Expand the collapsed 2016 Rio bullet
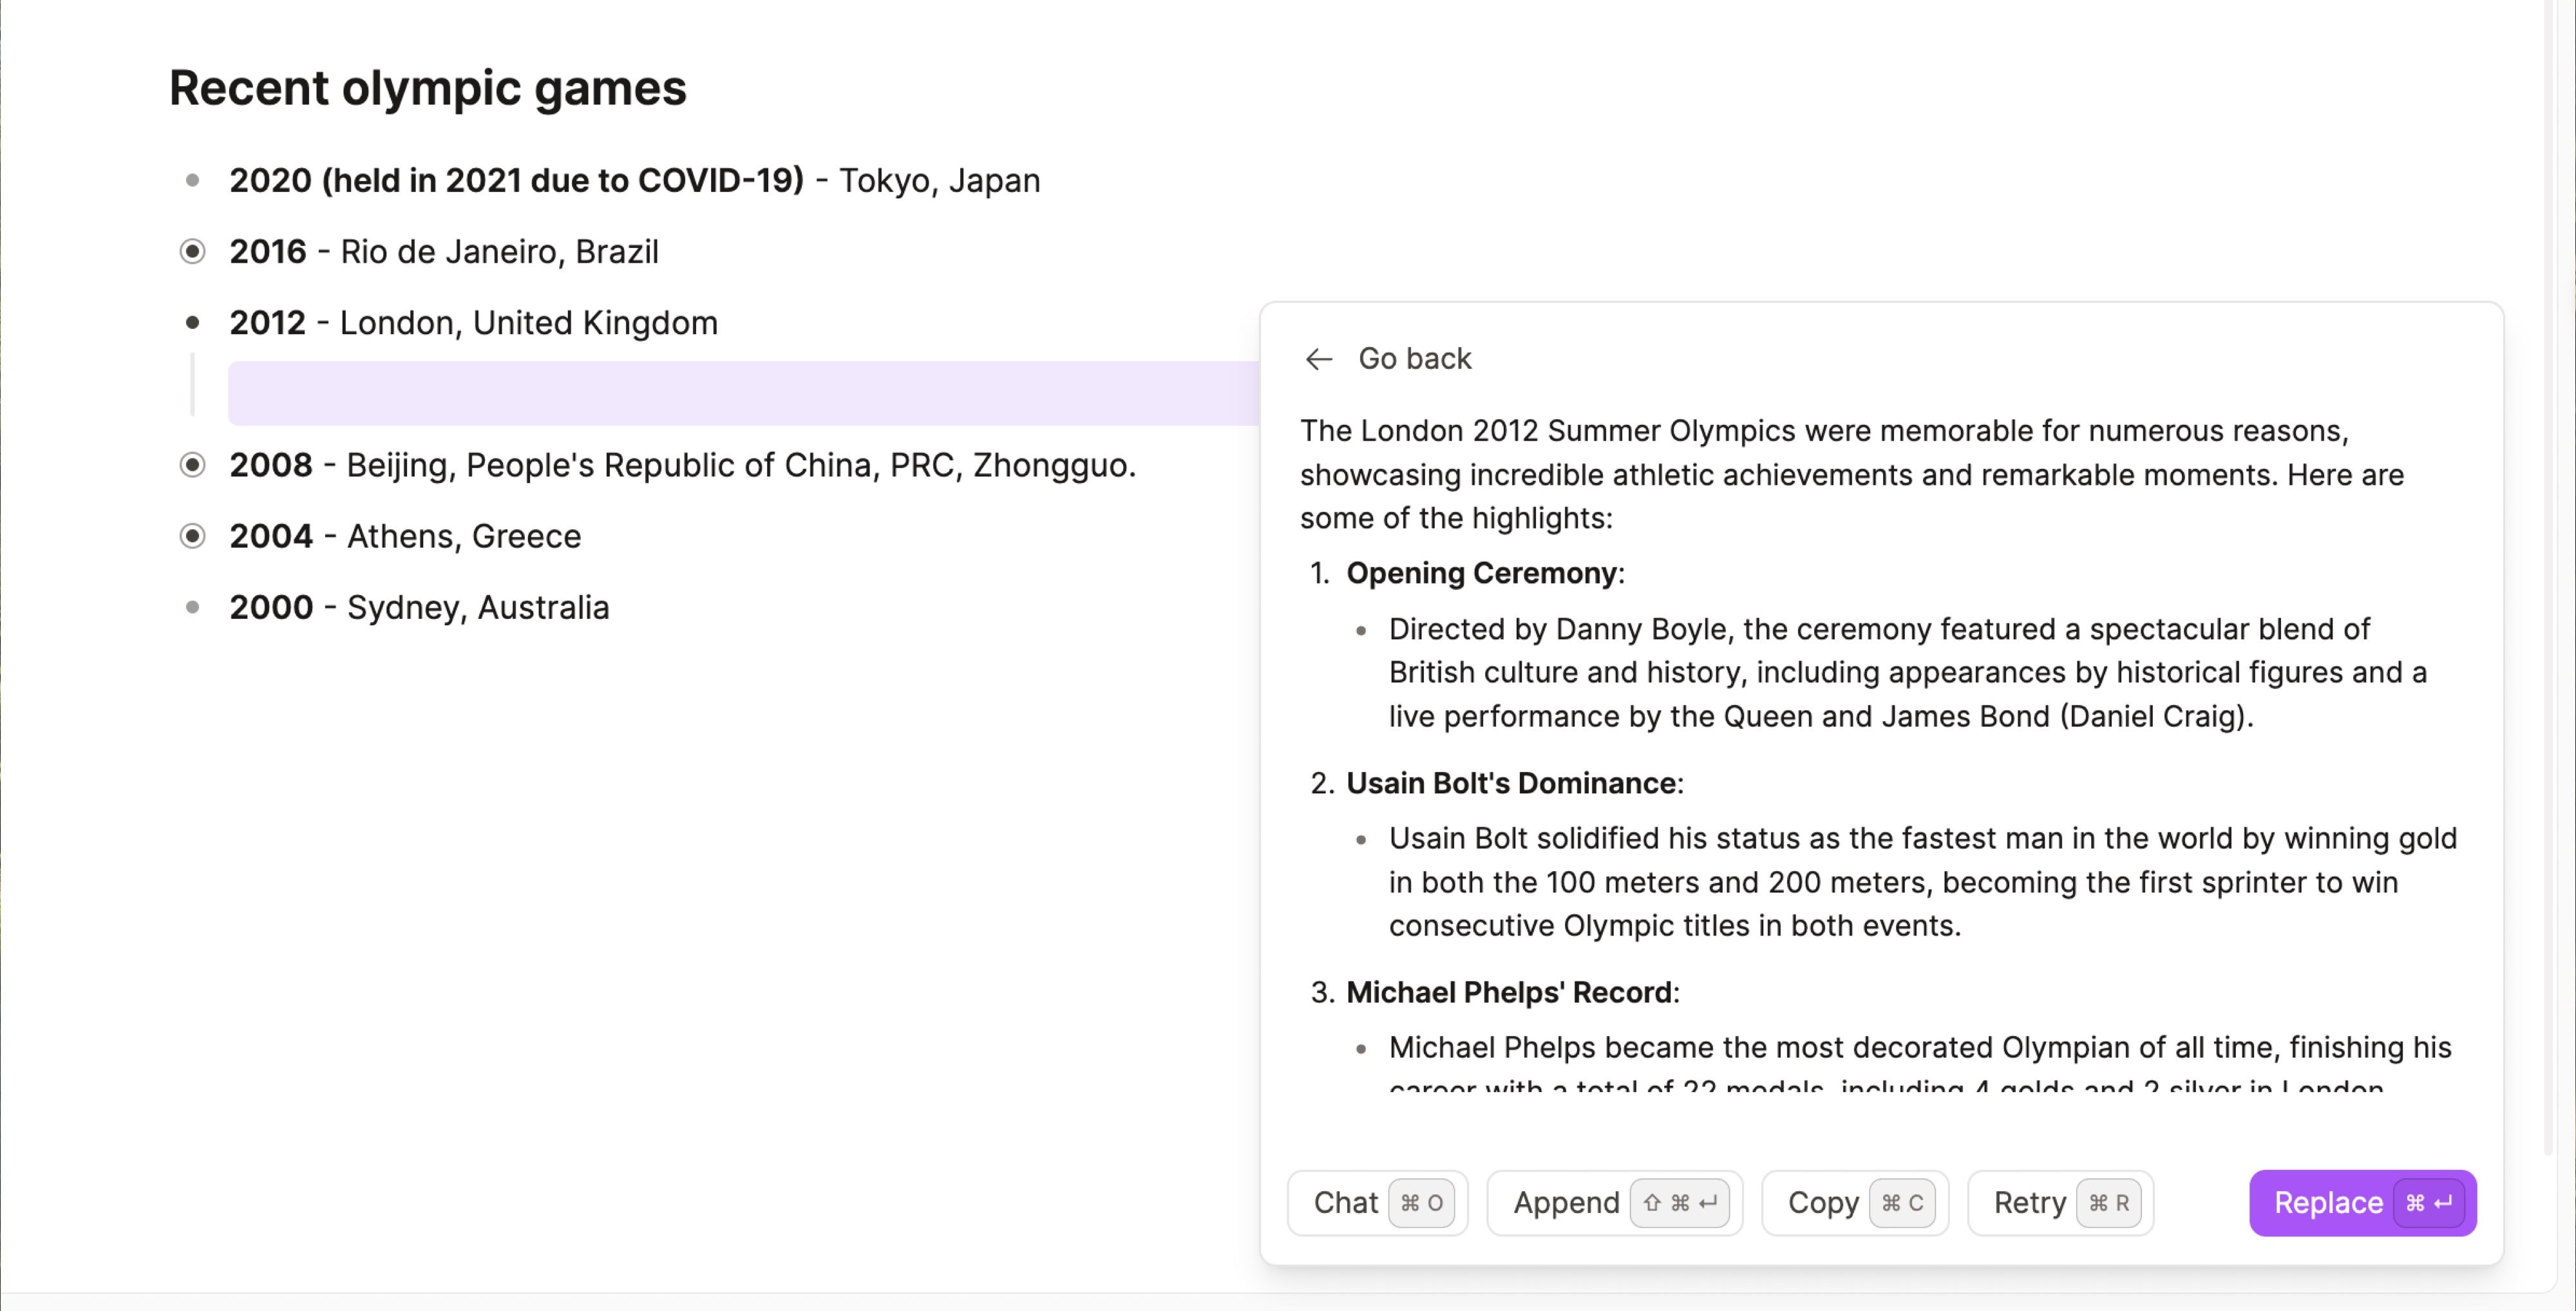This screenshot has height=1311, width=2576. (192, 251)
